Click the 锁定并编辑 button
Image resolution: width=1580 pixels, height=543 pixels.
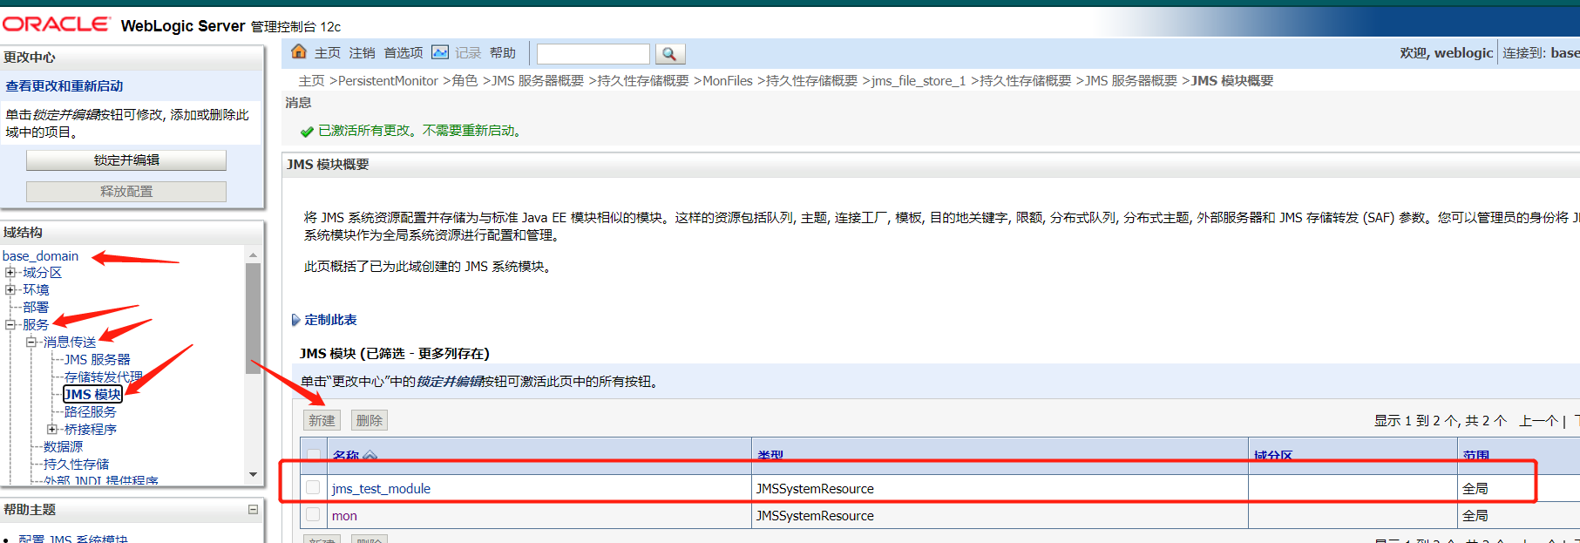(x=126, y=160)
